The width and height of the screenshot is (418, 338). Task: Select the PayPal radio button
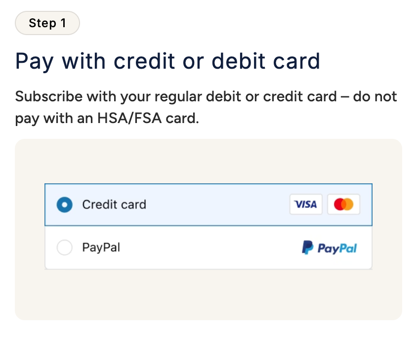65,248
